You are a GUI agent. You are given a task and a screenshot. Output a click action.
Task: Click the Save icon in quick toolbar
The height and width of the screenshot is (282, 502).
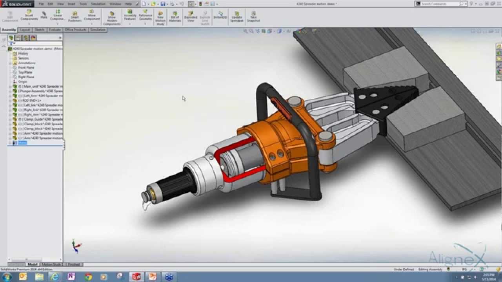162,4
